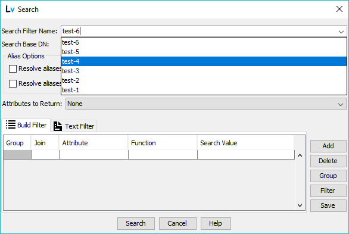The height and width of the screenshot is (234, 349).
Task: Switch to the Build Filter tab
Action: pos(26,125)
